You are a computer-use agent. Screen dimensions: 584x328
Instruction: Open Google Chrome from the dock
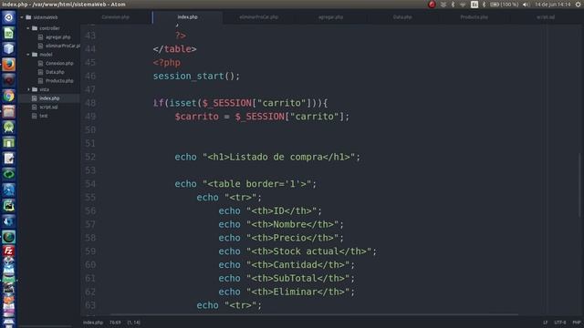[x=8, y=96]
